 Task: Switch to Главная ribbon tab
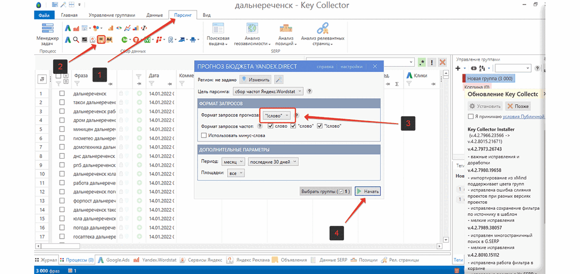tap(70, 15)
